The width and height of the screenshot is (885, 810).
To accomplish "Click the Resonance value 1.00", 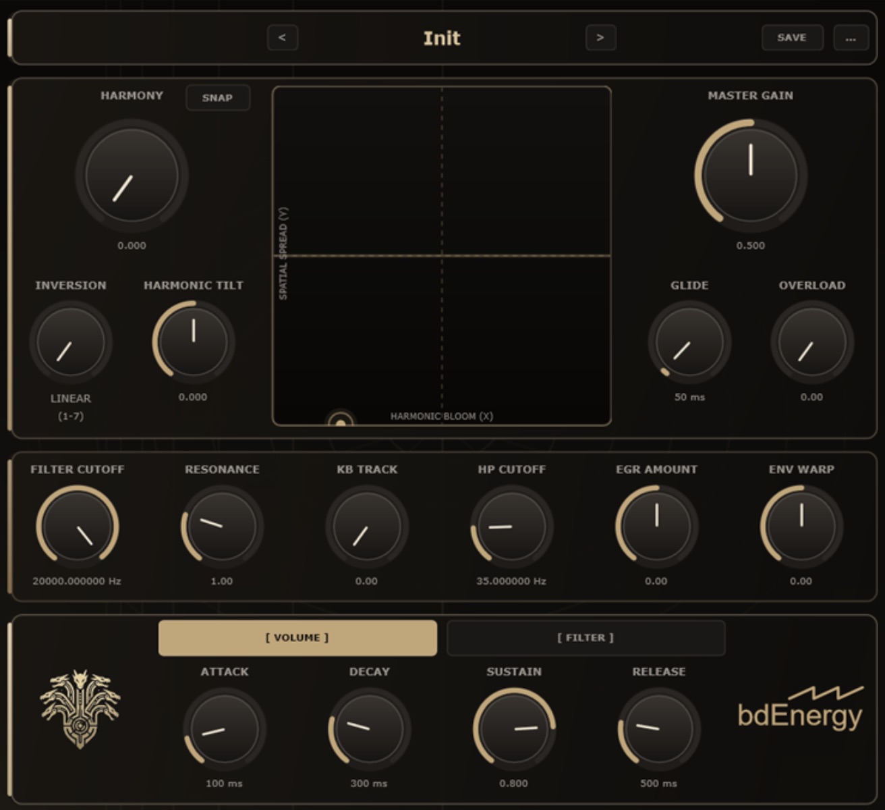I will [x=222, y=581].
